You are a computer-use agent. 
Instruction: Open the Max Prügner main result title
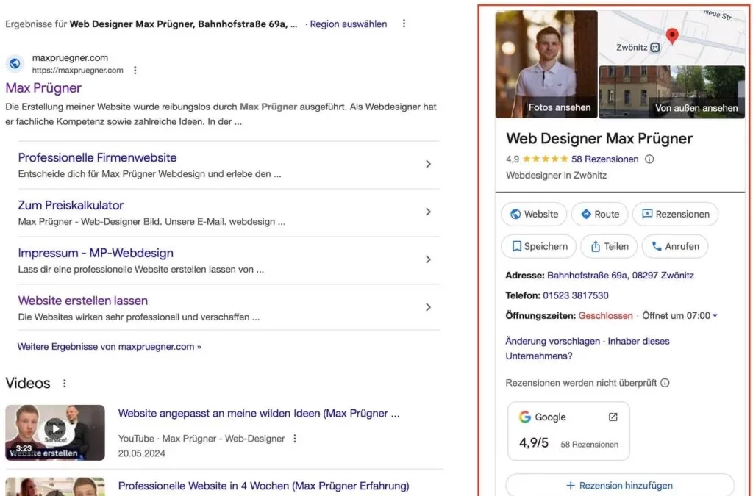[x=43, y=87]
